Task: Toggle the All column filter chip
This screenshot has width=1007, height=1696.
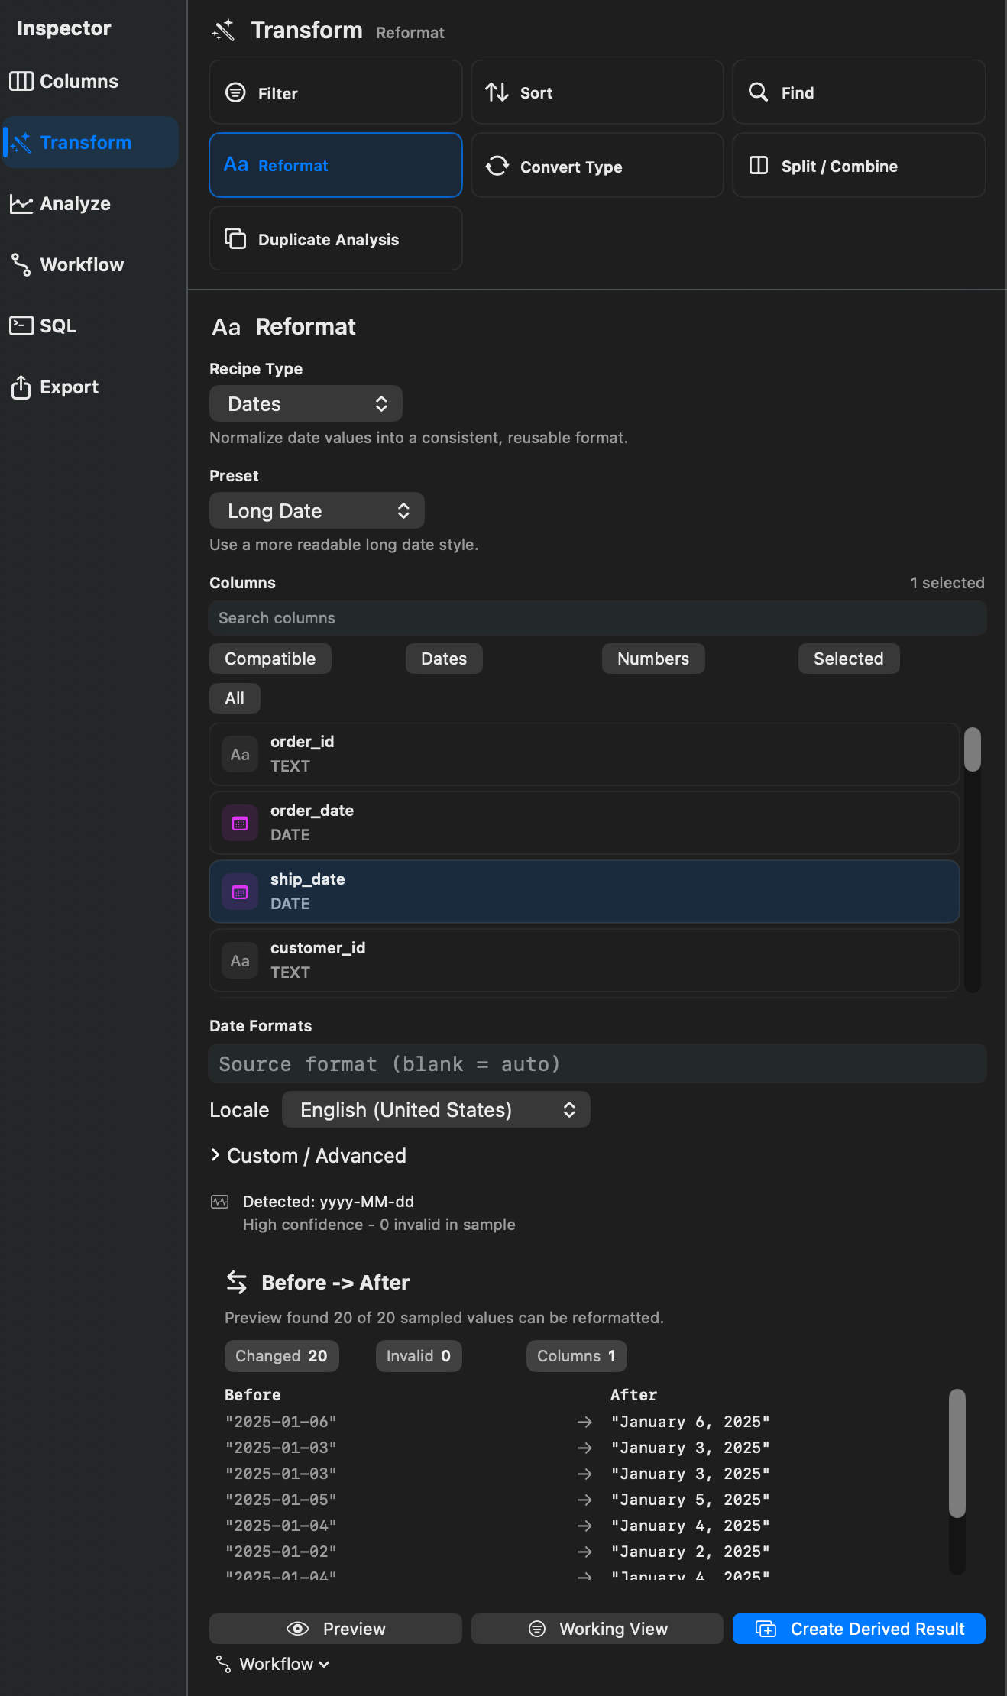Action: coord(235,698)
